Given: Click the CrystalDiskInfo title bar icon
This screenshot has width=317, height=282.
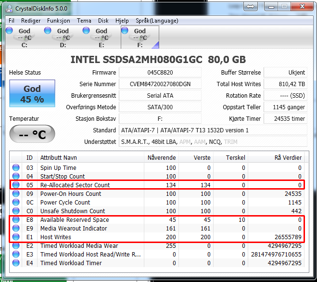Looking at the screenshot, I should pyautogui.click(x=9, y=9).
